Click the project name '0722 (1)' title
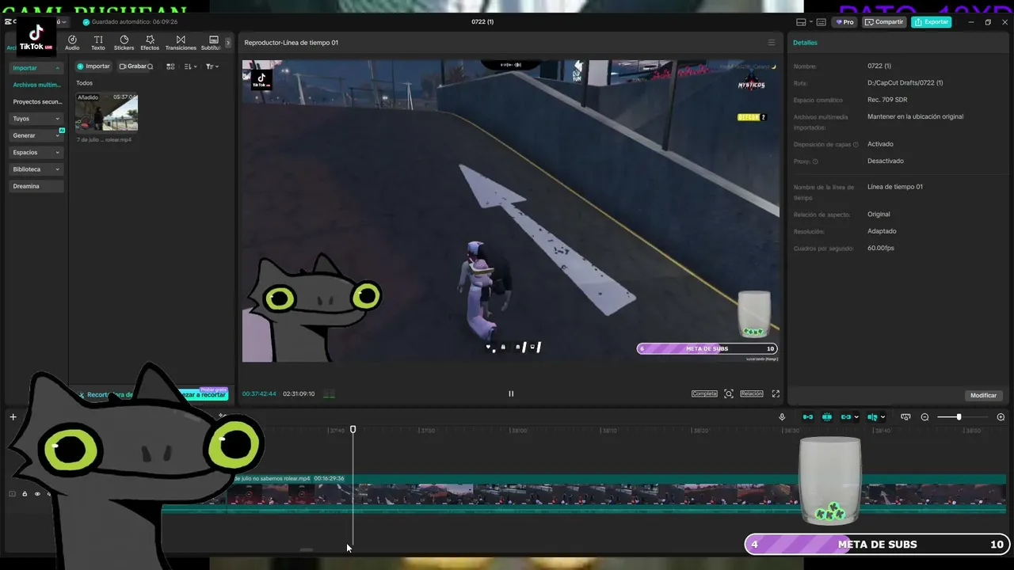 coord(482,22)
